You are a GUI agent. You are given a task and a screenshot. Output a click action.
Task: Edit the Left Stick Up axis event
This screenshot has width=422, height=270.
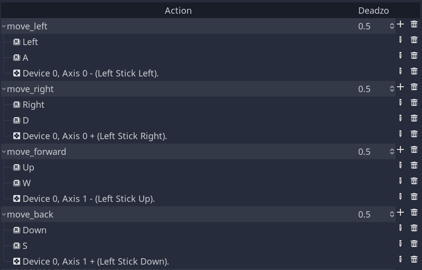[x=400, y=197]
